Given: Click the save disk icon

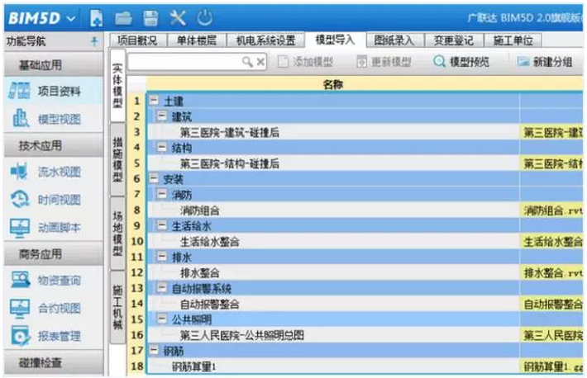Looking at the screenshot, I should [150, 17].
